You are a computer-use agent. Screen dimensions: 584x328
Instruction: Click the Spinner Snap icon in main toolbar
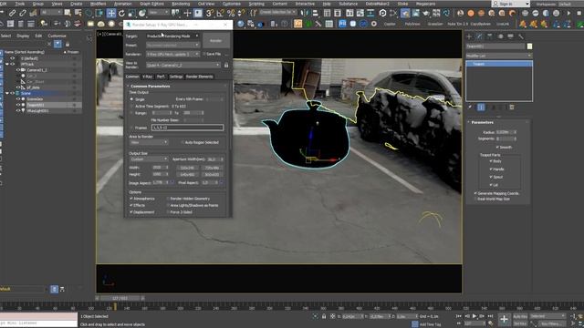[241, 14]
